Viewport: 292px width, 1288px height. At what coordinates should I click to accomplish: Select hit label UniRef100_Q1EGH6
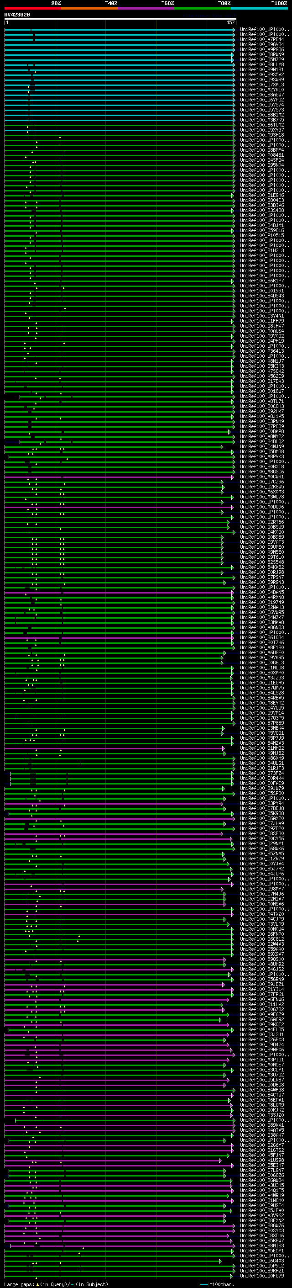coord(262,195)
